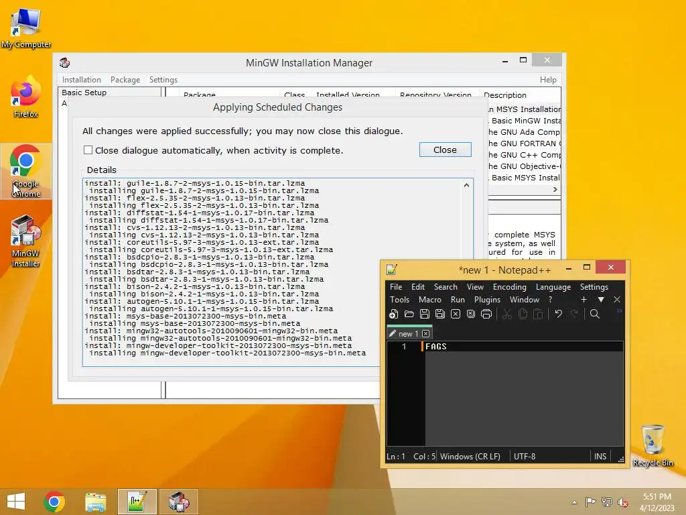Click Windows (CR LF) in Notepad++ status bar

coord(470,456)
